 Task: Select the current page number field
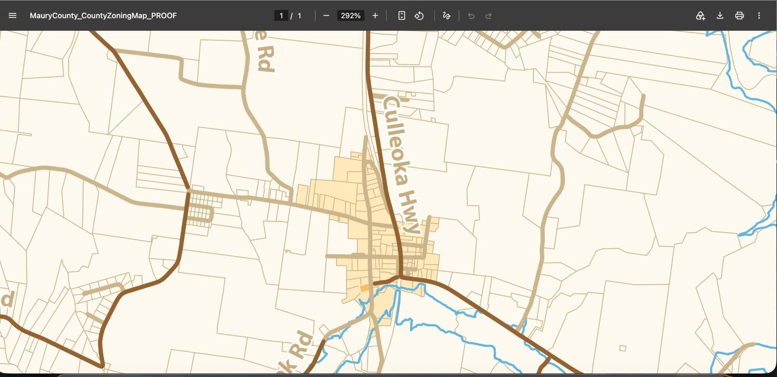(x=281, y=15)
